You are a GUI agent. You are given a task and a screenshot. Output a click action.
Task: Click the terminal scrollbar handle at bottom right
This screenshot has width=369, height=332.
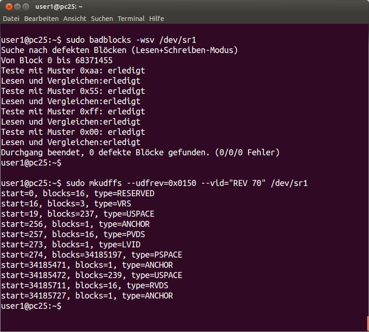(368, 324)
